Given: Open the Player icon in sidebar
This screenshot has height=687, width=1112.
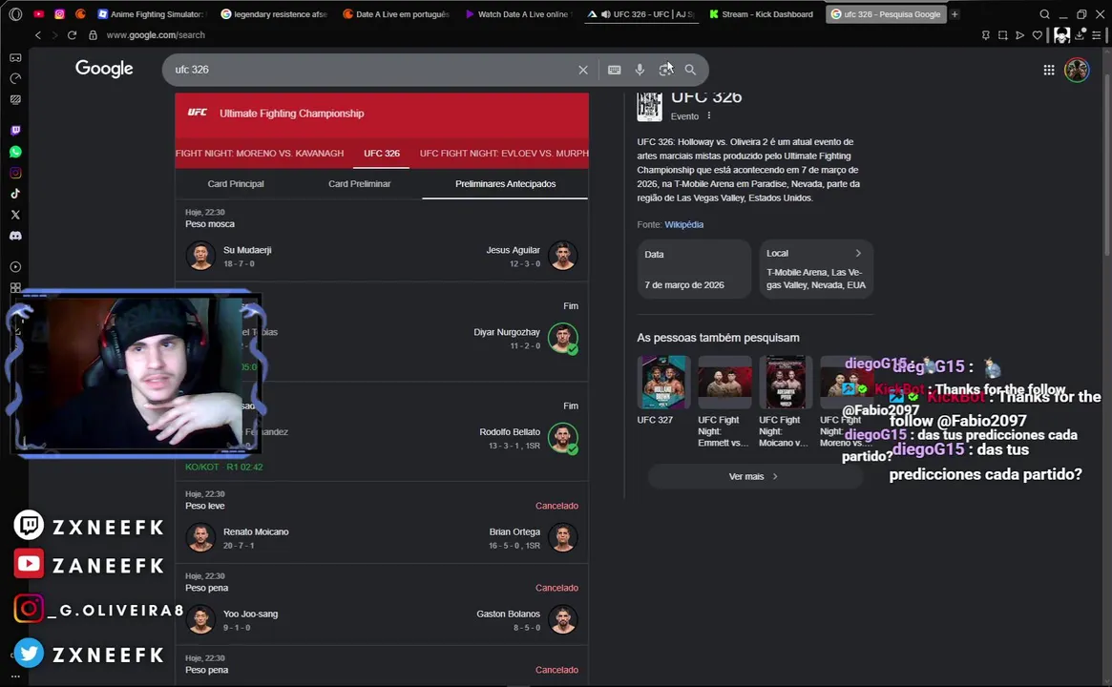Looking at the screenshot, I should (x=15, y=267).
